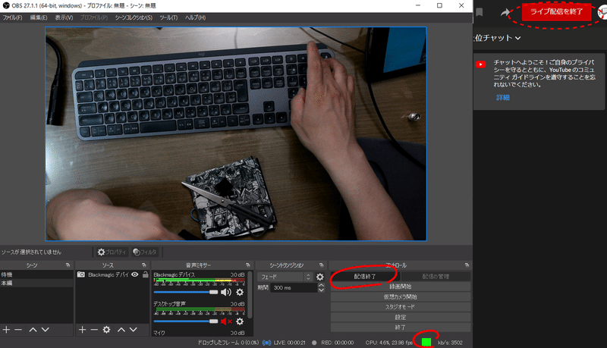
Task: Open the 表示(V) menu
Action: point(64,17)
